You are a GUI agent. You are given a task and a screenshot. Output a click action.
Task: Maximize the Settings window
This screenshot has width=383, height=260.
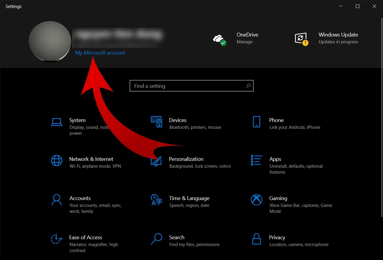tap(358, 6)
